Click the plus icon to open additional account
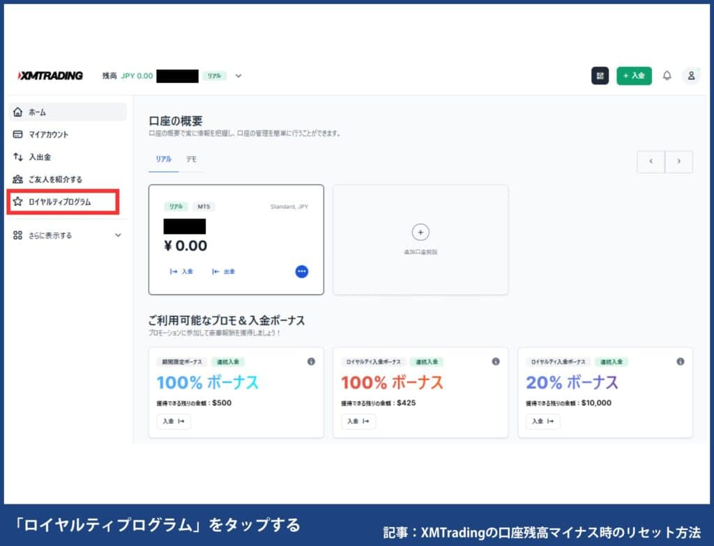Image resolution: width=714 pixels, height=546 pixels. 420,232
